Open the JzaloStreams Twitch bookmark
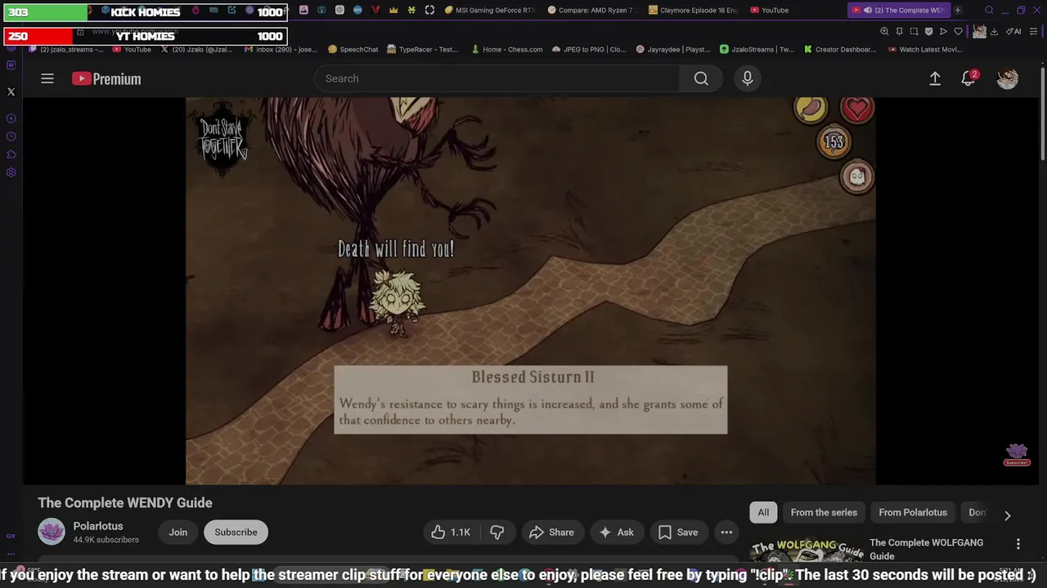The width and height of the screenshot is (1047, 588). 757,49
